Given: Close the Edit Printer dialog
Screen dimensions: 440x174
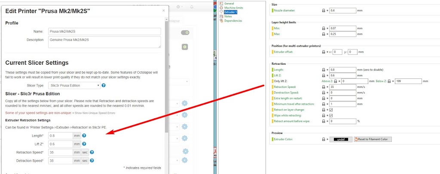Looking at the screenshot, I should [164, 11].
